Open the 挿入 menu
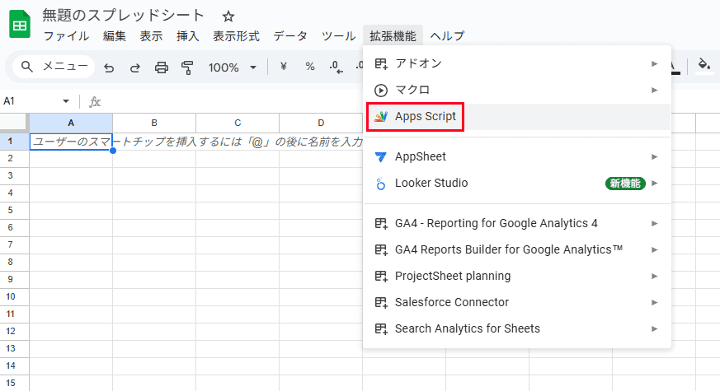The image size is (720, 391). click(188, 36)
